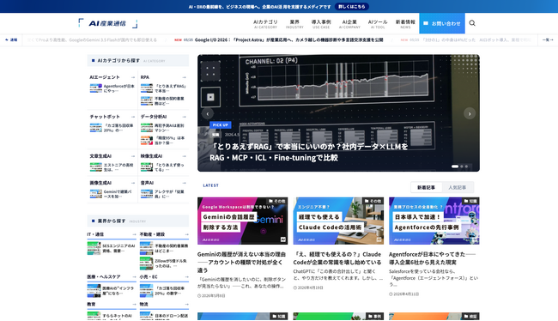Click arrow next to 映像生成AI category
The image size is (558, 321).
pyautogui.click(x=184, y=156)
